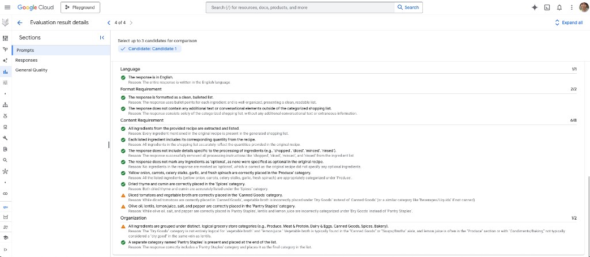Image resolution: width=590 pixels, height=257 pixels.
Task: Open the Playground project picker
Action: (80, 7)
